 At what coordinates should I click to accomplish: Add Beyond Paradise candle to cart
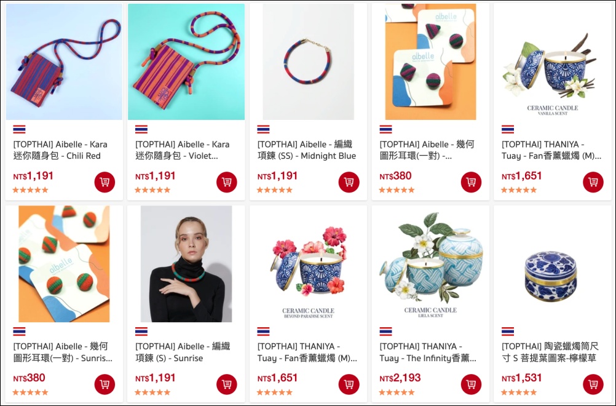tap(349, 384)
